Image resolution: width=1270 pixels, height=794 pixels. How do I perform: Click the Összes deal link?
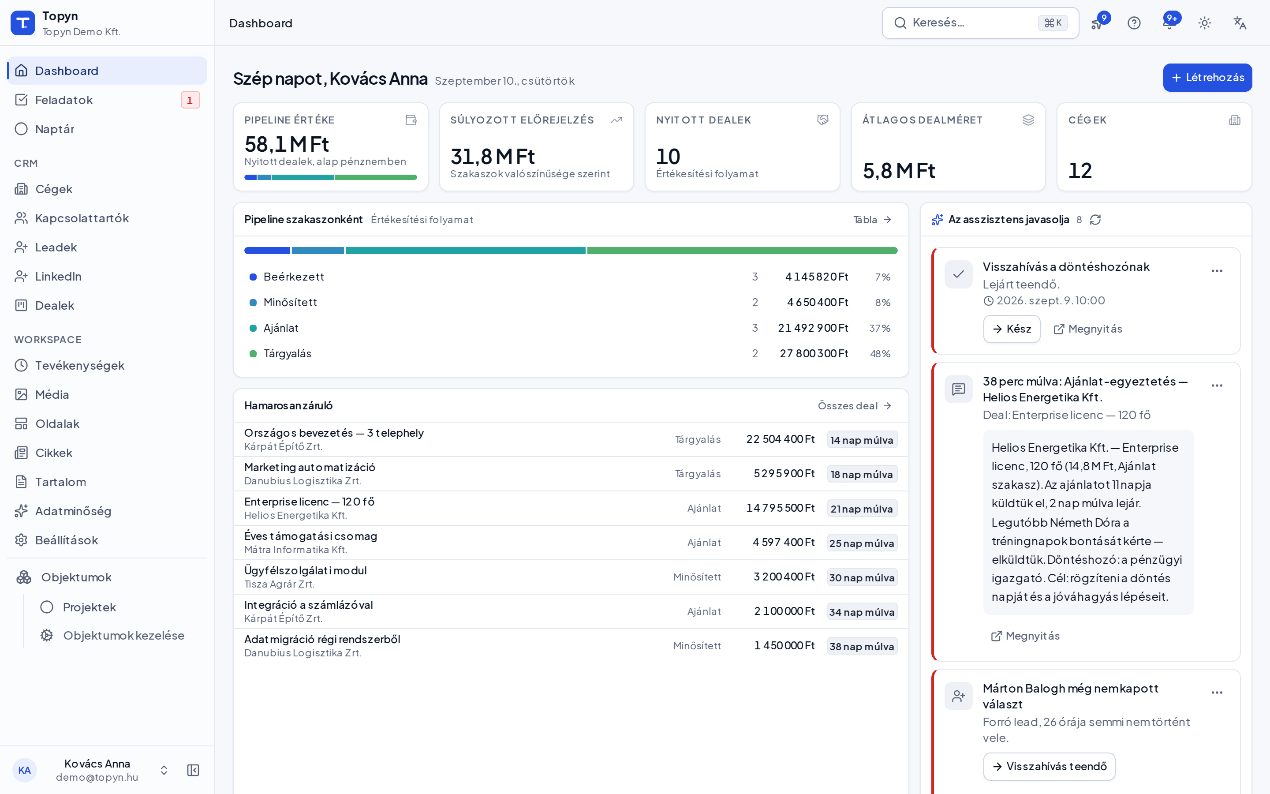pos(855,406)
